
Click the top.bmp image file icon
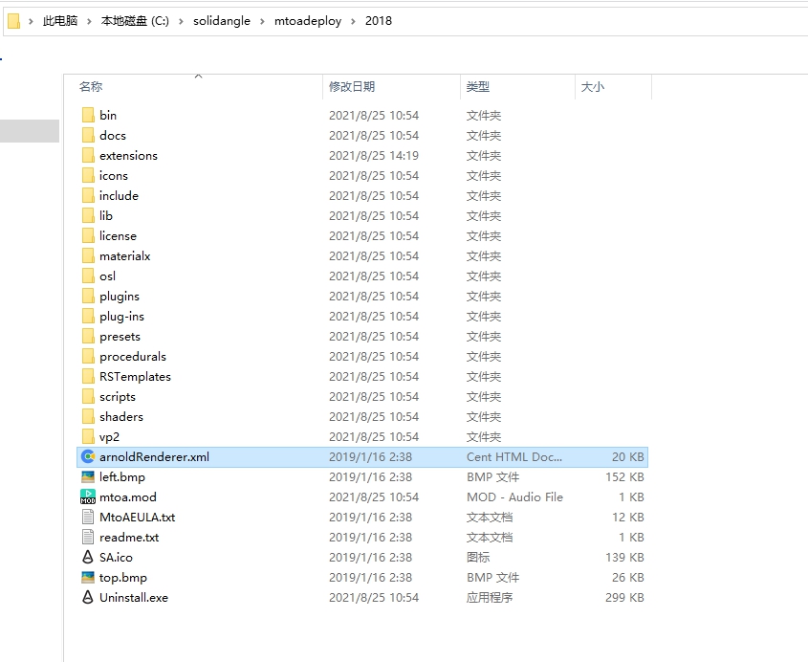(x=88, y=578)
